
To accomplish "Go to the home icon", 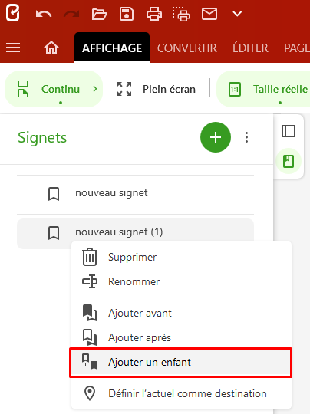I will click(51, 48).
